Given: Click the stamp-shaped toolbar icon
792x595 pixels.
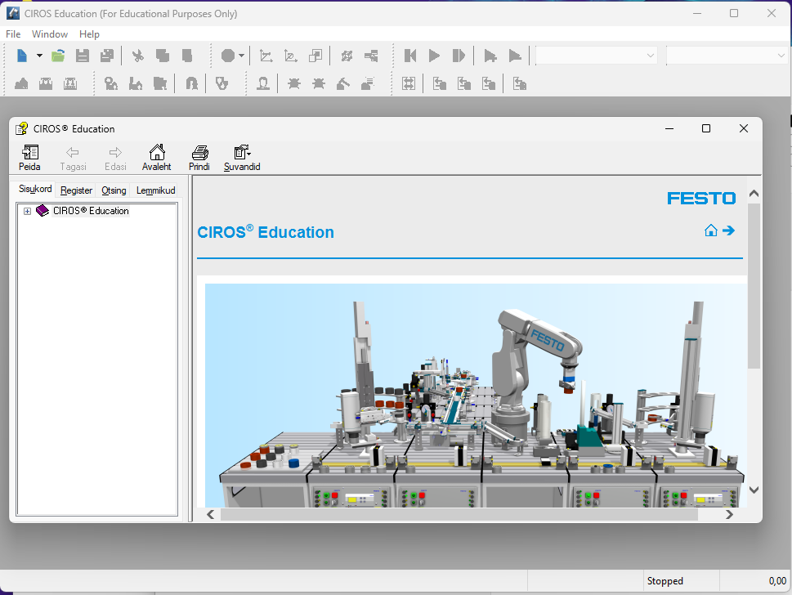Looking at the screenshot, I should [x=262, y=83].
